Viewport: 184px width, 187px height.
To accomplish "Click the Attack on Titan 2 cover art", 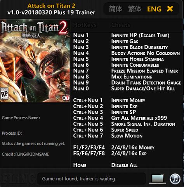I will coord(35,61).
